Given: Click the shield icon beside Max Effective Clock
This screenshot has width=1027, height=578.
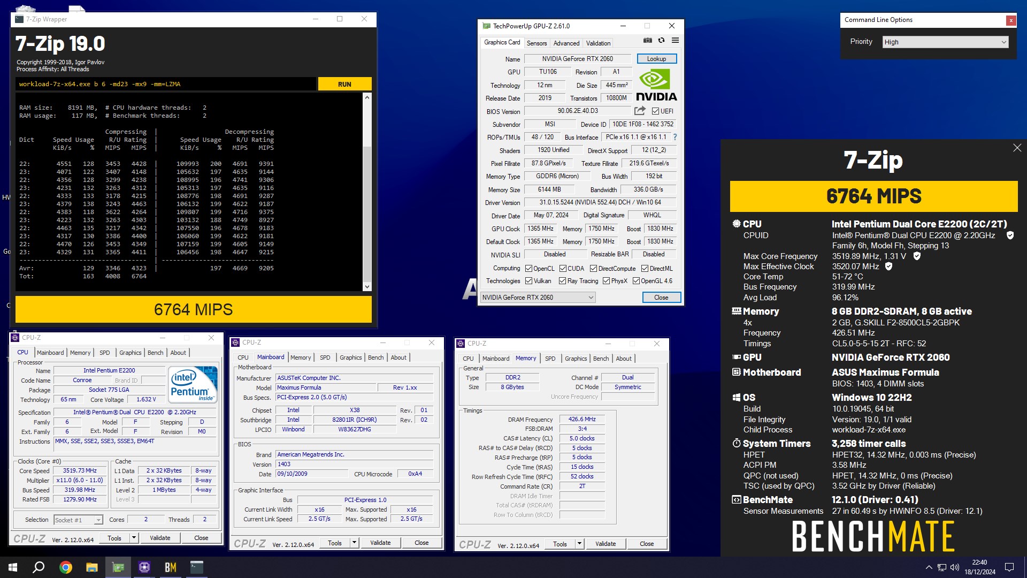Looking at the screenshot, I should click(888, 267).
